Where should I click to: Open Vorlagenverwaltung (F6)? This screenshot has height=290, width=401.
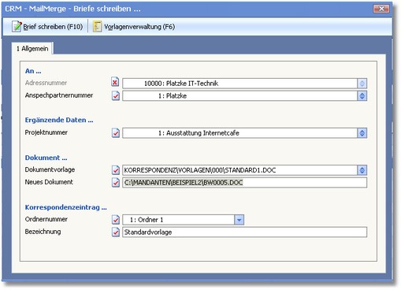point(134,27)
